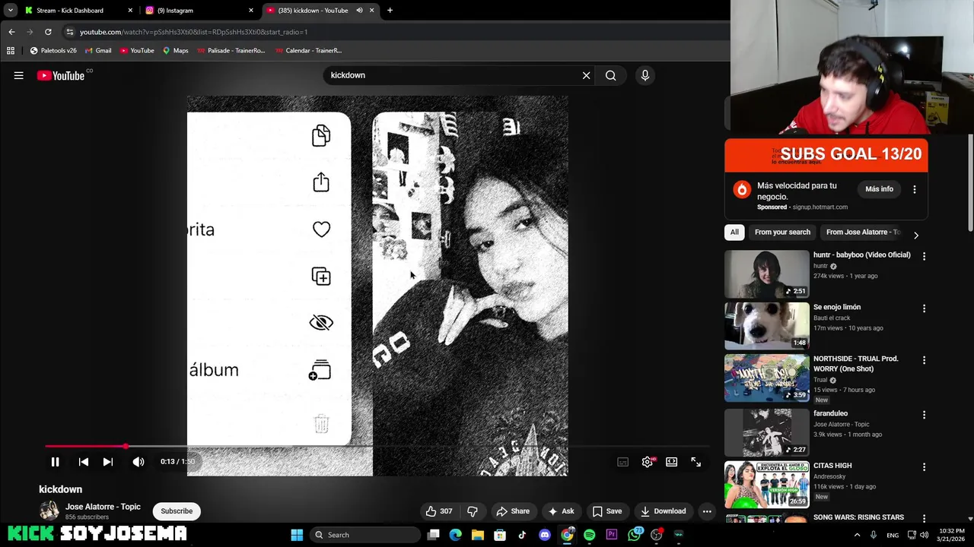The height and width of the screenshot is (547, 974).
Task: Go to YouTube home via logo
Action: tap(61, 75)
